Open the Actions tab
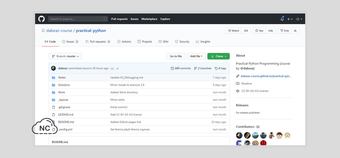The width and height of the screenshot is (340, 158). coord(124,42)
